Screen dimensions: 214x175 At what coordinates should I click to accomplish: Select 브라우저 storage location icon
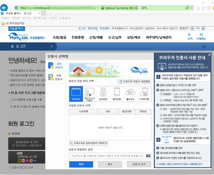point(76,94)
